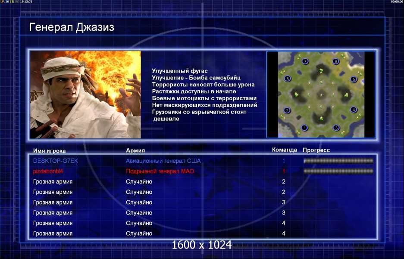Click the team number in DESKTOP-G7EK row
The image size is (404, 259).
click(x=284, y=161)
